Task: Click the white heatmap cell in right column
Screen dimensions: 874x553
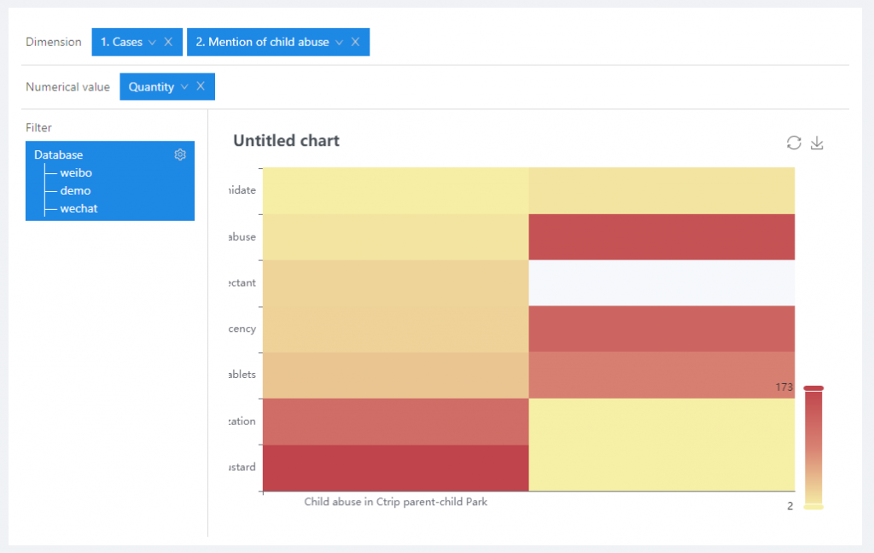Action: tap(661, 282)
